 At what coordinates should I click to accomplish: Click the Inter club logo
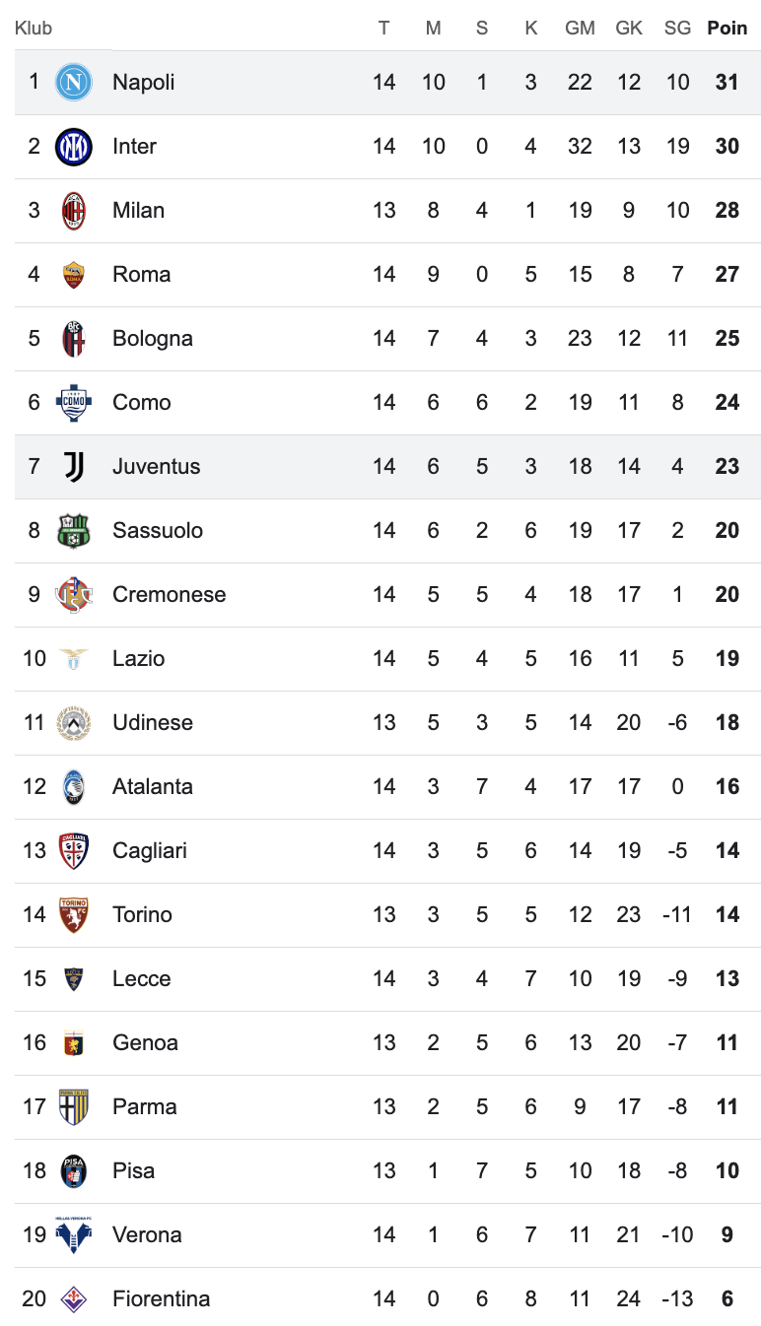[74, 146]
